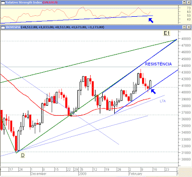Click the D marker label at bottom

click(23, 155)
